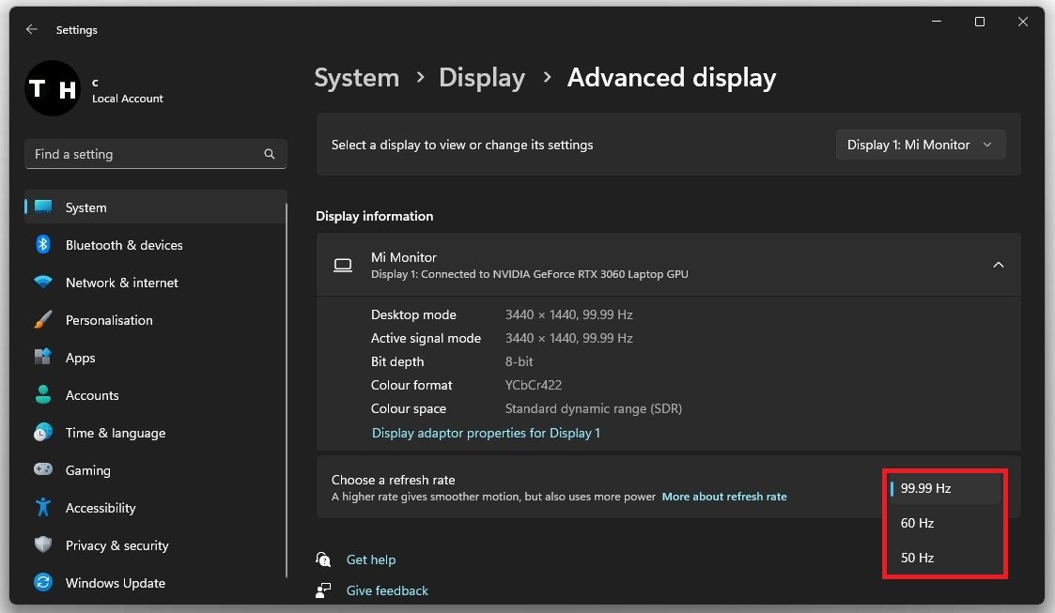Viewport: 1055px width, 613px height.
Task: Click the laptop icon beside Mi Monitor
Action: coord(343,266)
